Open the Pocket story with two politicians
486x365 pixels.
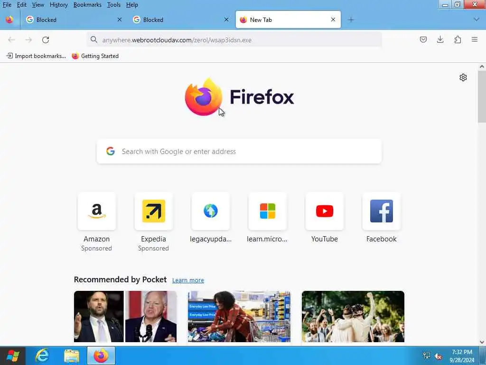125,317
